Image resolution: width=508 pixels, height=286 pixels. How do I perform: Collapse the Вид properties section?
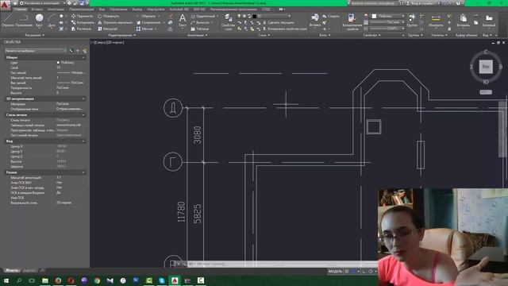point(83,141)
